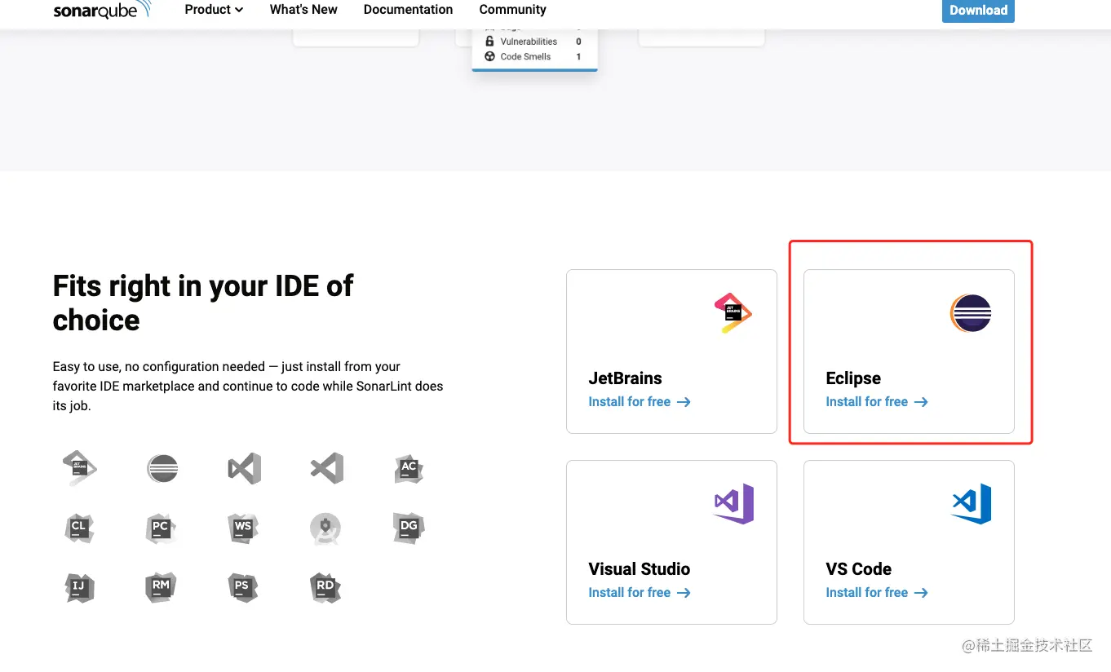The width and height of the screenshot is (1111, 672).
Task: Click the paragraph starting "Easy to use, no configuration"
Action: (x=248, y=386)
